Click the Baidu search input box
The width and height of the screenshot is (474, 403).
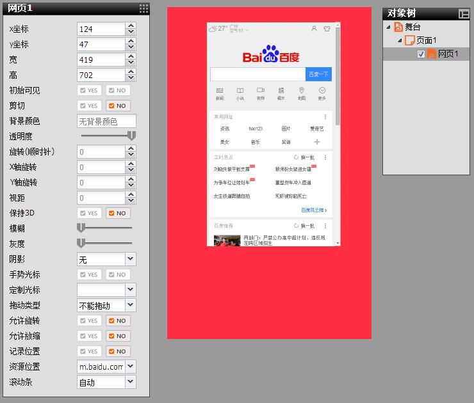[258, 74]
